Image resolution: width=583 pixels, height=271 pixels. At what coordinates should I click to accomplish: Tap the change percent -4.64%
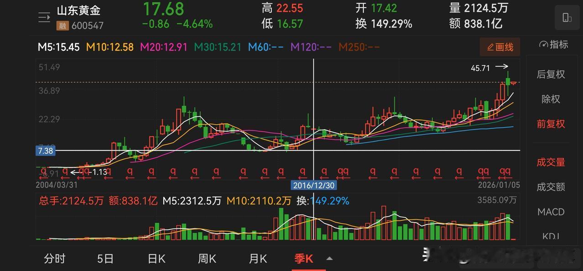[195, 24]
